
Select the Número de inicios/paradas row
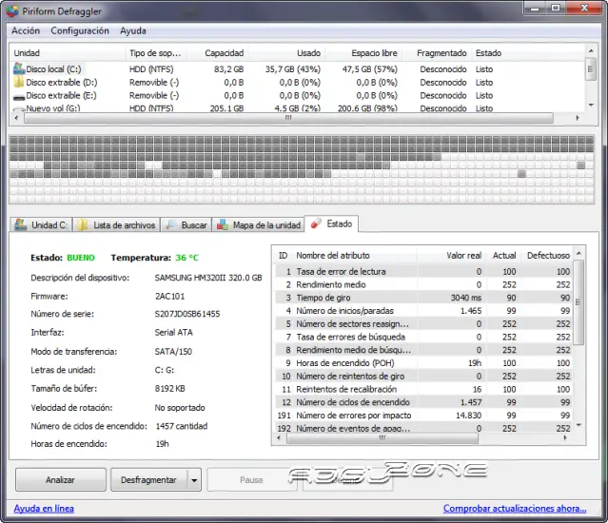coord(423,311)
